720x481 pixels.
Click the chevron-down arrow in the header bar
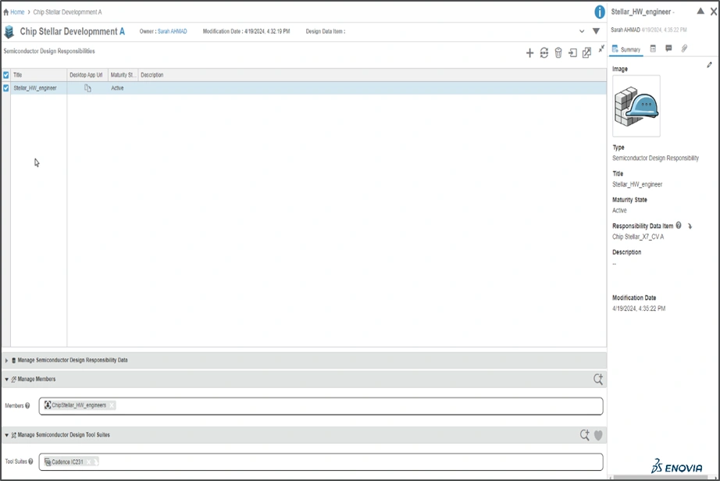pos(582,32)
